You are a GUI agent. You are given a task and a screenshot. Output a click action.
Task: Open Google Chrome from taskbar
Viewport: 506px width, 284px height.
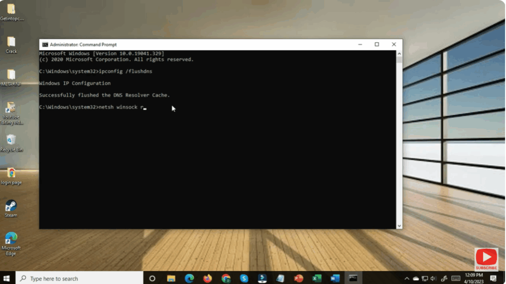click(226, 278)
